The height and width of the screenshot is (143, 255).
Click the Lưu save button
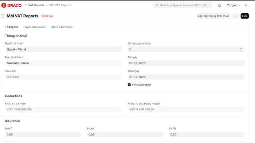pos(244,16)
